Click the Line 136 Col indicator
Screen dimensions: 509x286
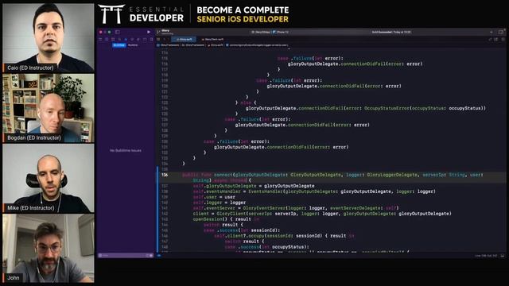coord(486,256)
